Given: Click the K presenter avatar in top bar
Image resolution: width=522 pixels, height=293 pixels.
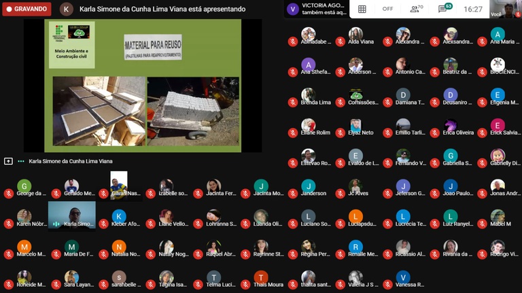Looking at the screenshot, I should click(66, 10).
